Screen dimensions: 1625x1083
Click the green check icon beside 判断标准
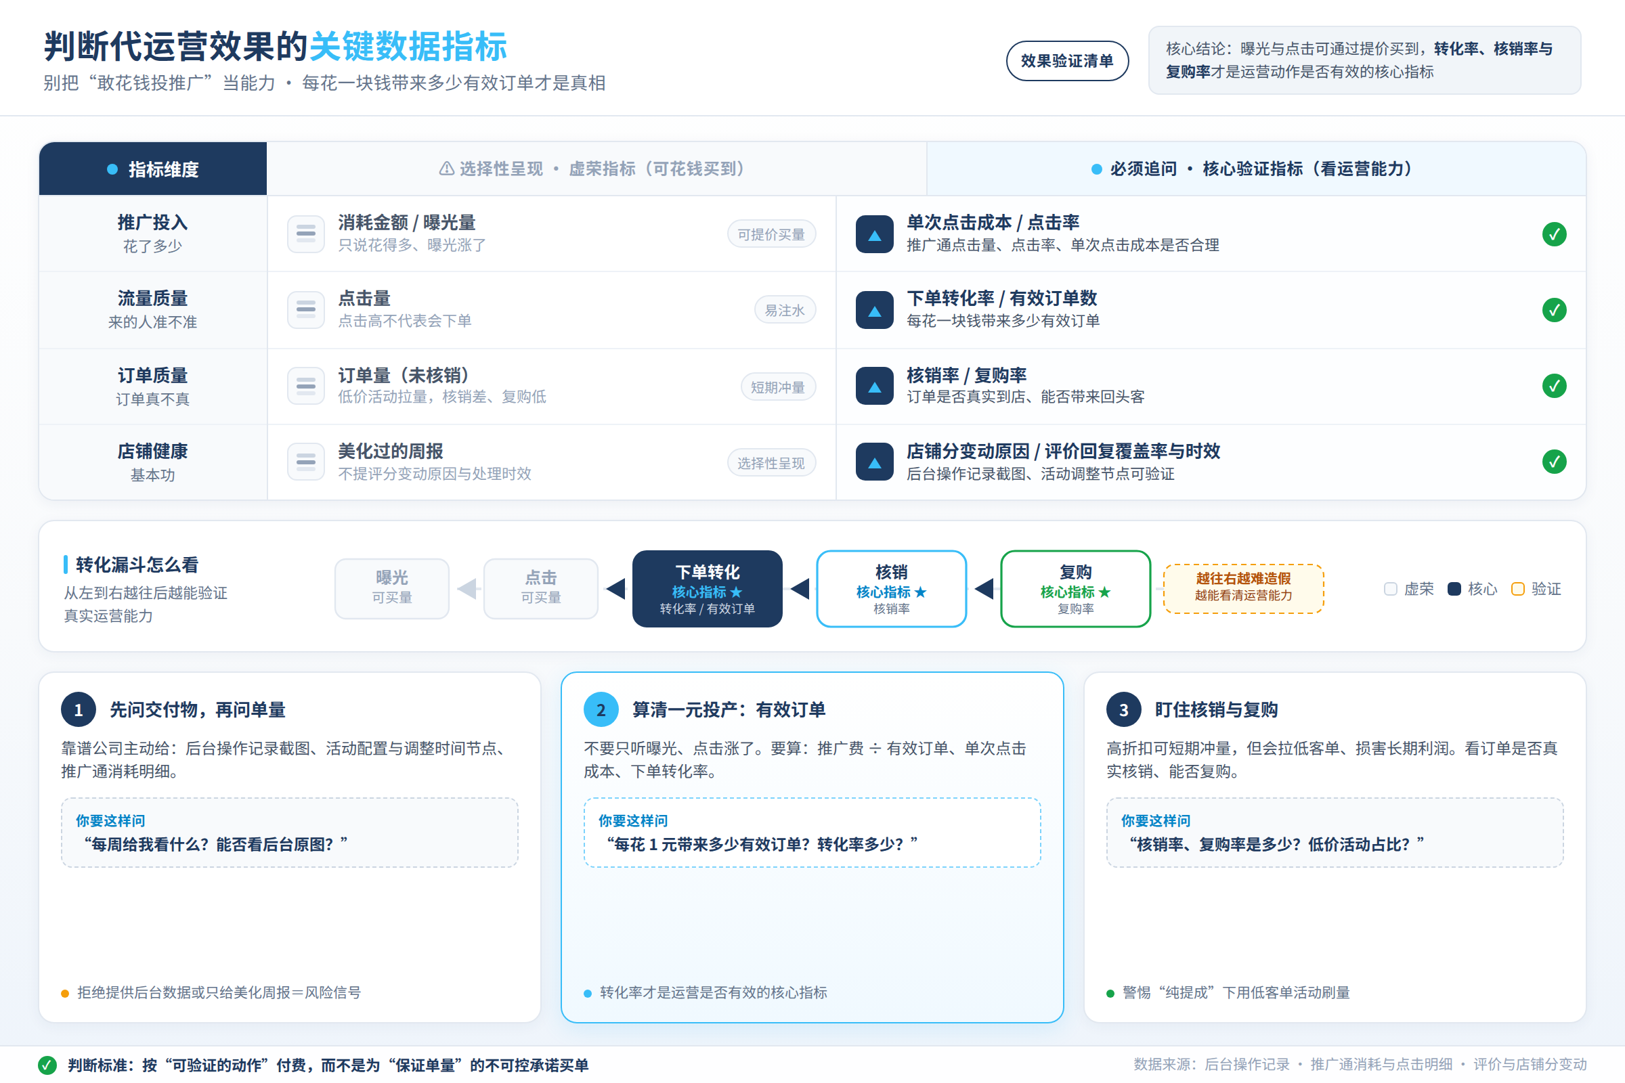[x=47, y=1065]
